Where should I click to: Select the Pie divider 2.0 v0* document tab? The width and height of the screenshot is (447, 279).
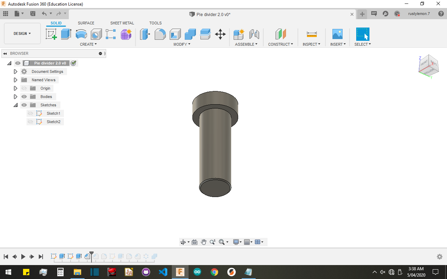click(213, 14)
